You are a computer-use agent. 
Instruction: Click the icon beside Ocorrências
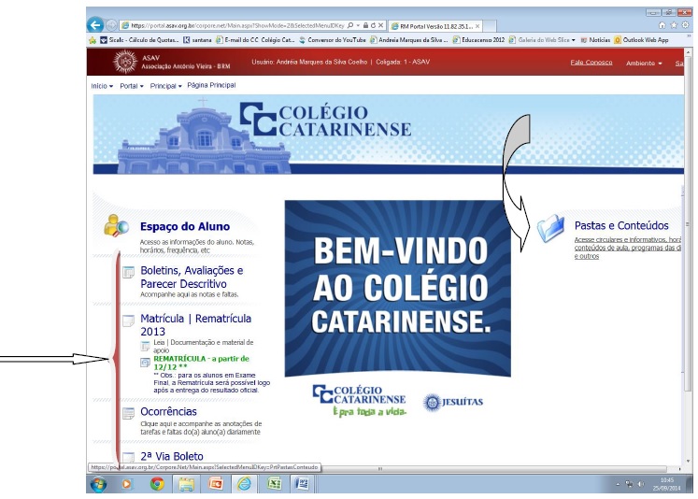coord(128,413)
